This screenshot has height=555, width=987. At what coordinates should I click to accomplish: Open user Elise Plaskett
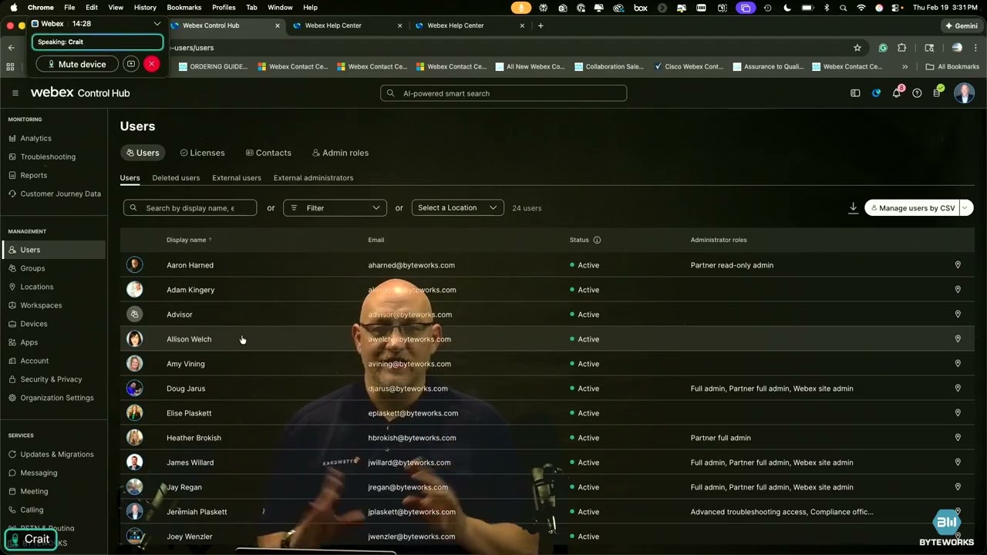(189, 413)
